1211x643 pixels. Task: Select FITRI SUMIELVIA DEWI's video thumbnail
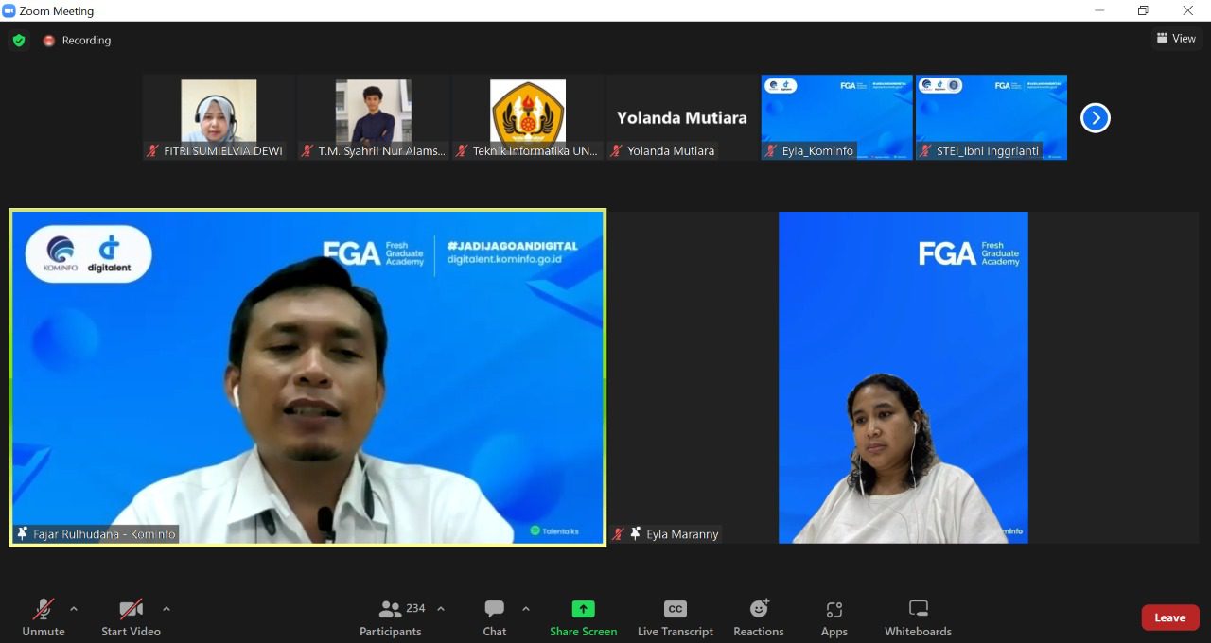point(219,113)
